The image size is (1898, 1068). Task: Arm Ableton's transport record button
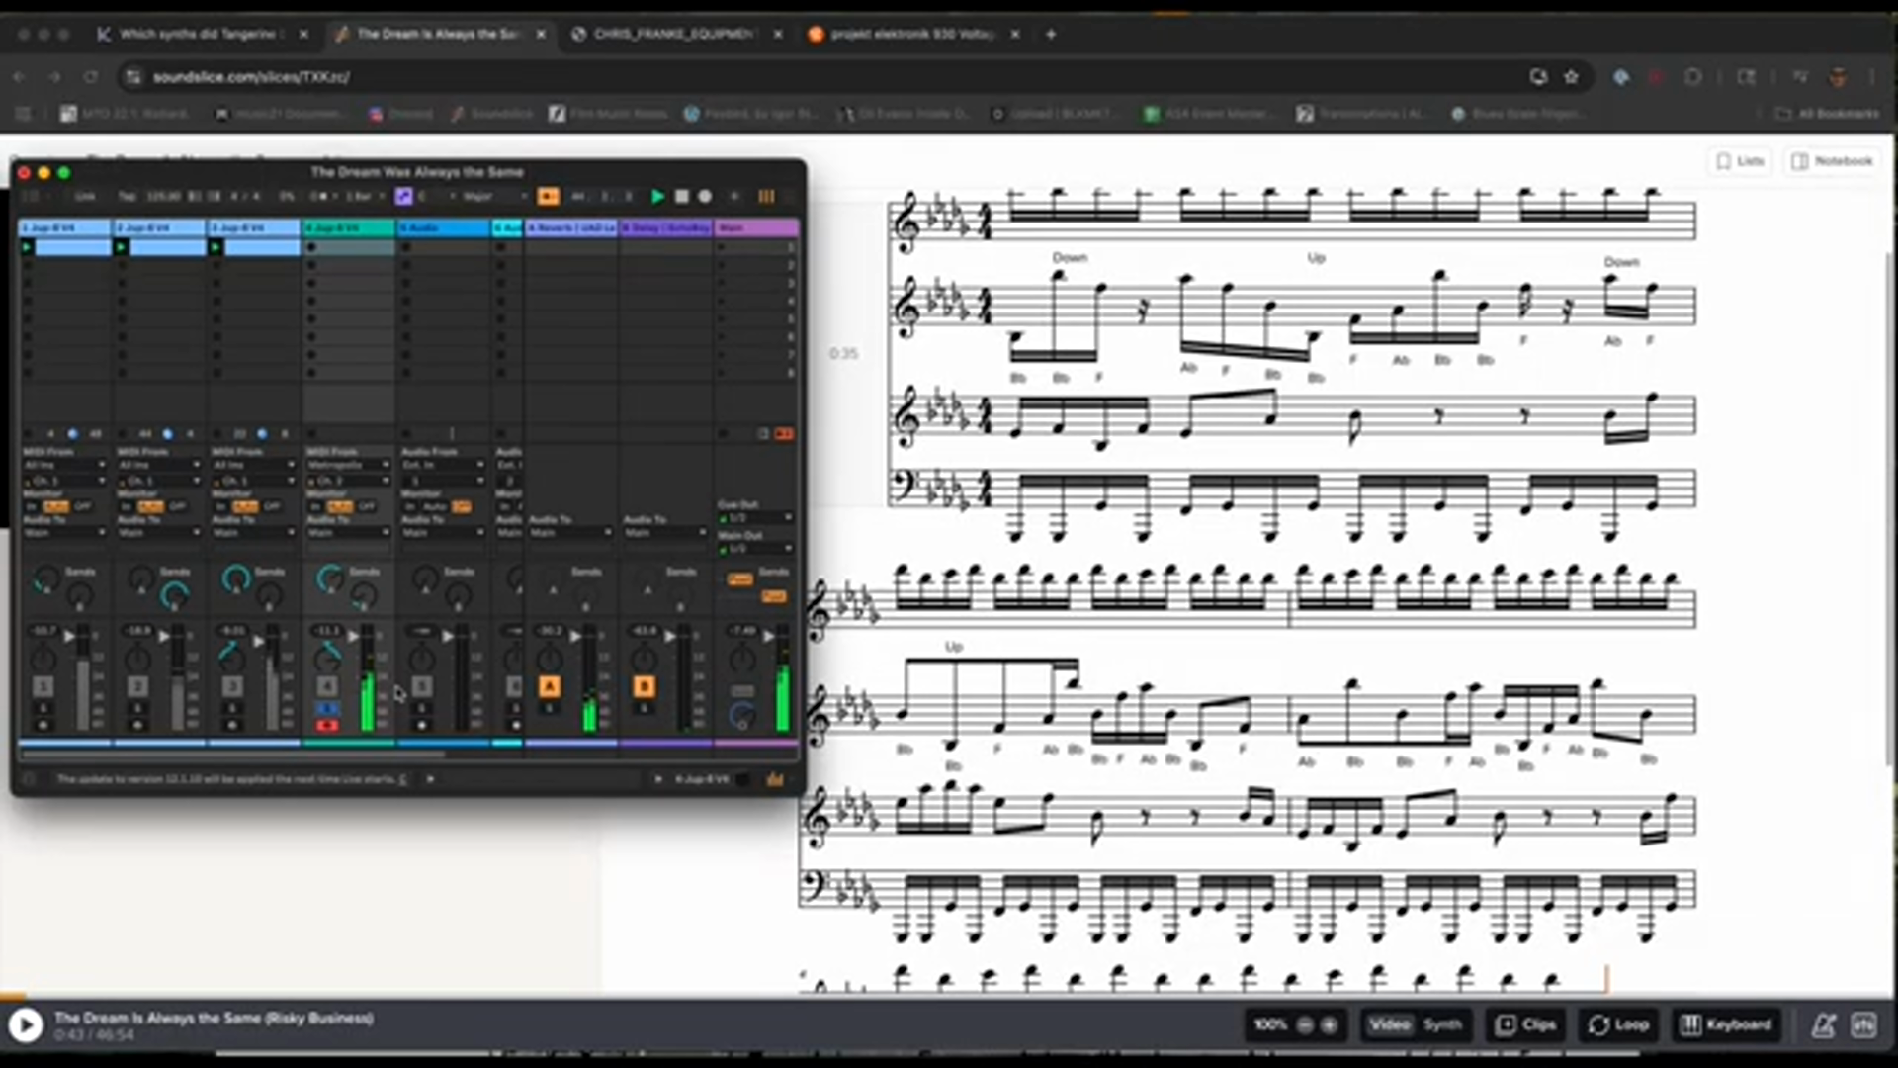[705, 196]
